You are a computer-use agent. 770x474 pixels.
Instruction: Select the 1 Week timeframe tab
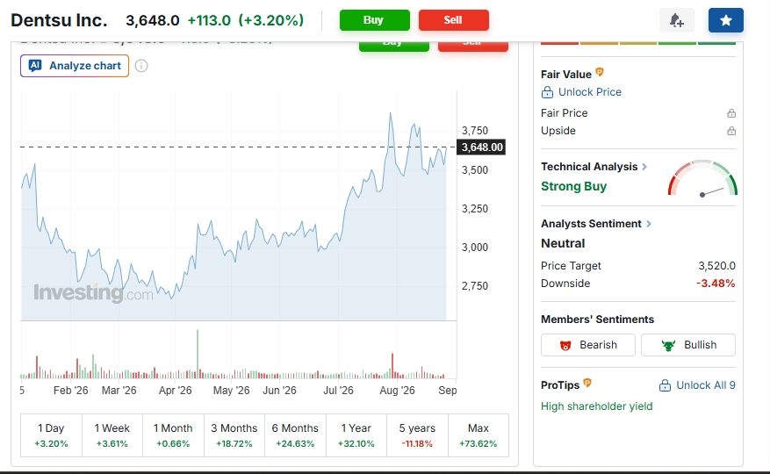pos(112,435)
